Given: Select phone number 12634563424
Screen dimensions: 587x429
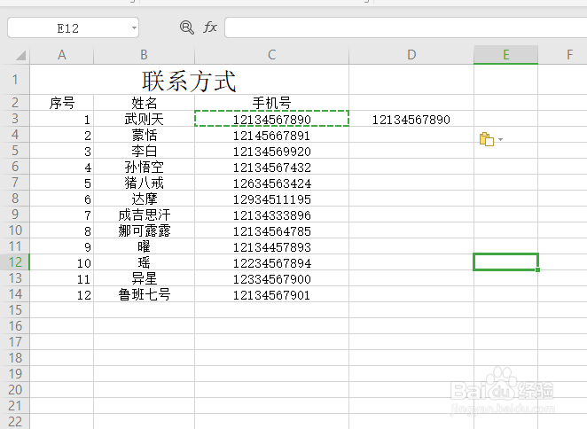Looking at the screenshot, I should point(272,183).
